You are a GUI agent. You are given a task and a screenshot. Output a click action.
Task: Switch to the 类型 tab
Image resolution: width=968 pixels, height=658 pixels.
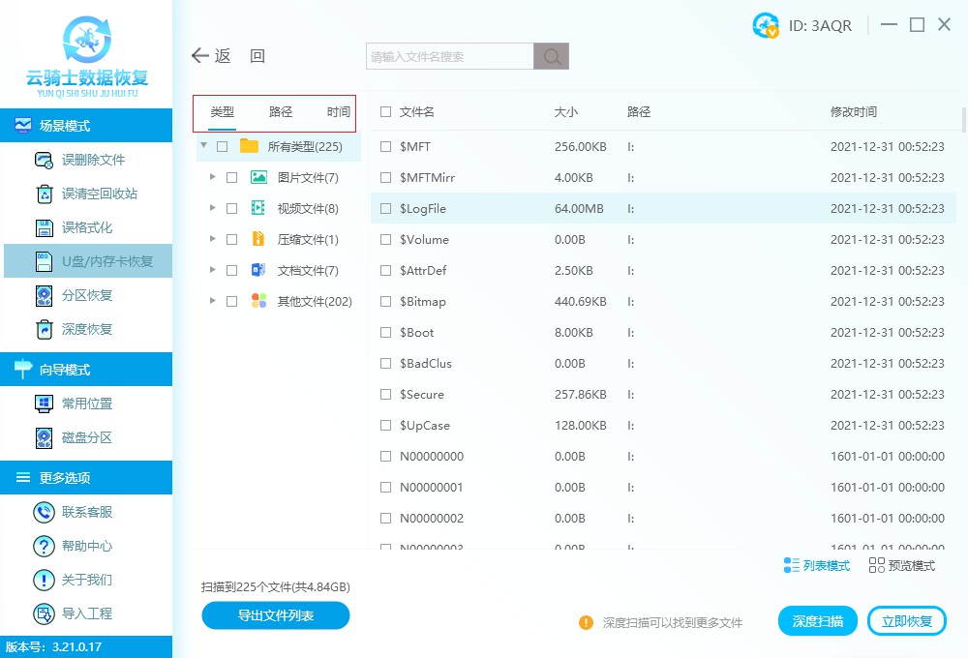(223, 111)
